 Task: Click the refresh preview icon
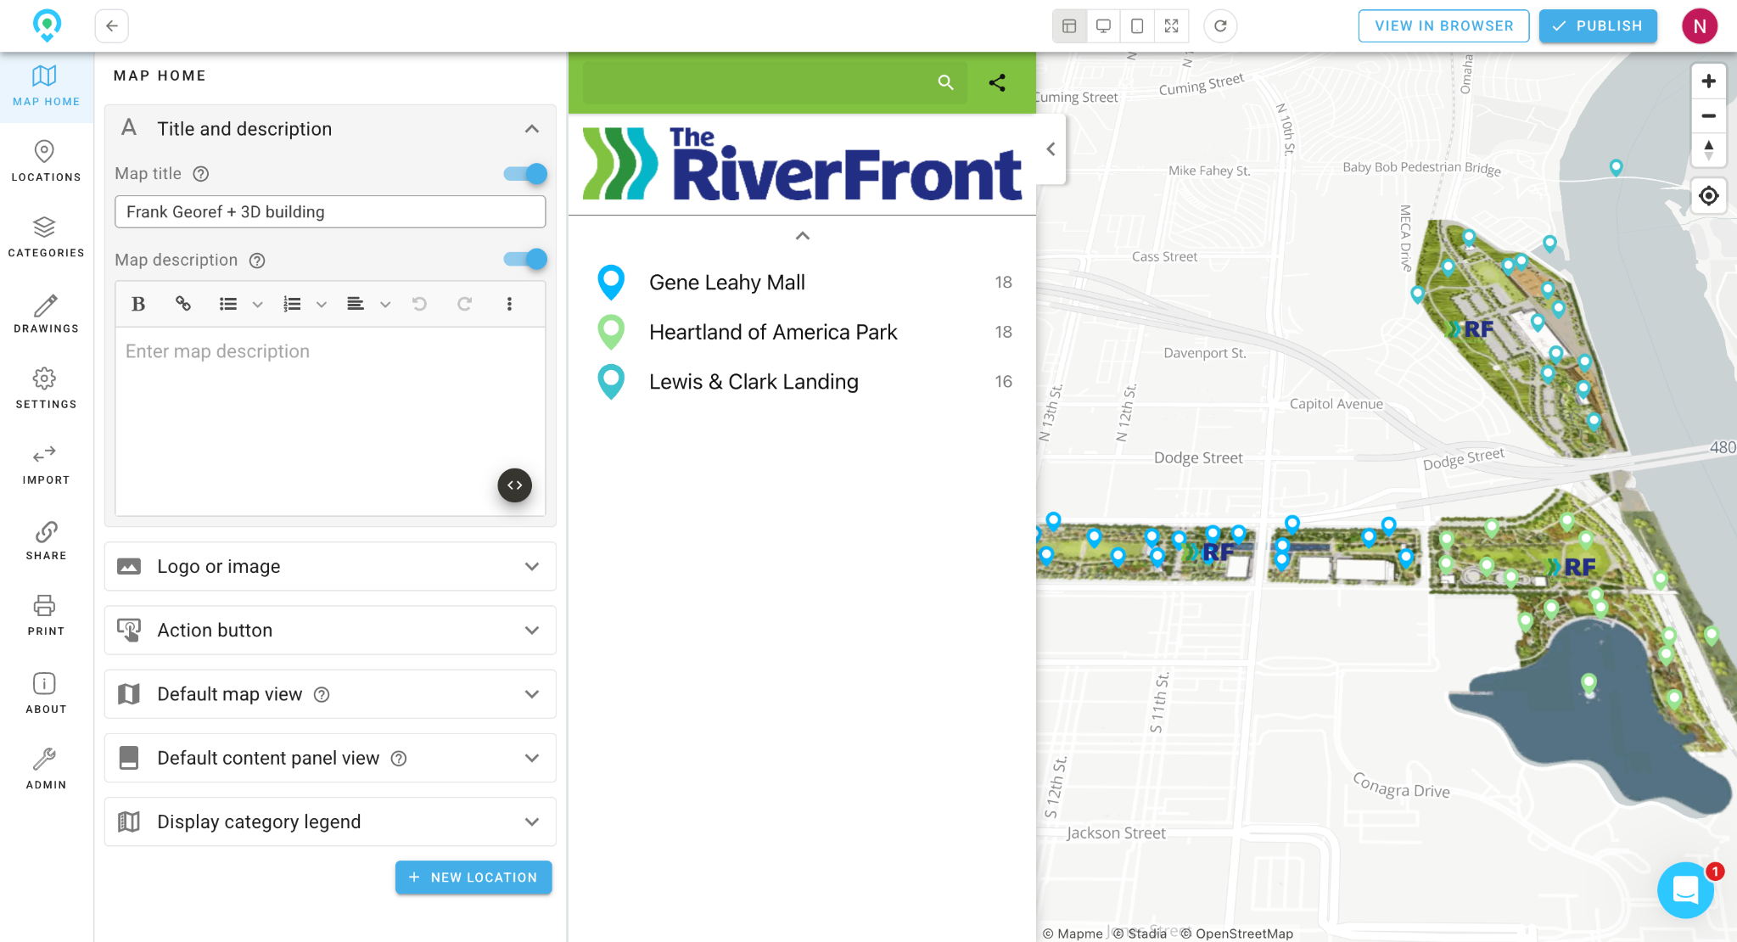1220,25
